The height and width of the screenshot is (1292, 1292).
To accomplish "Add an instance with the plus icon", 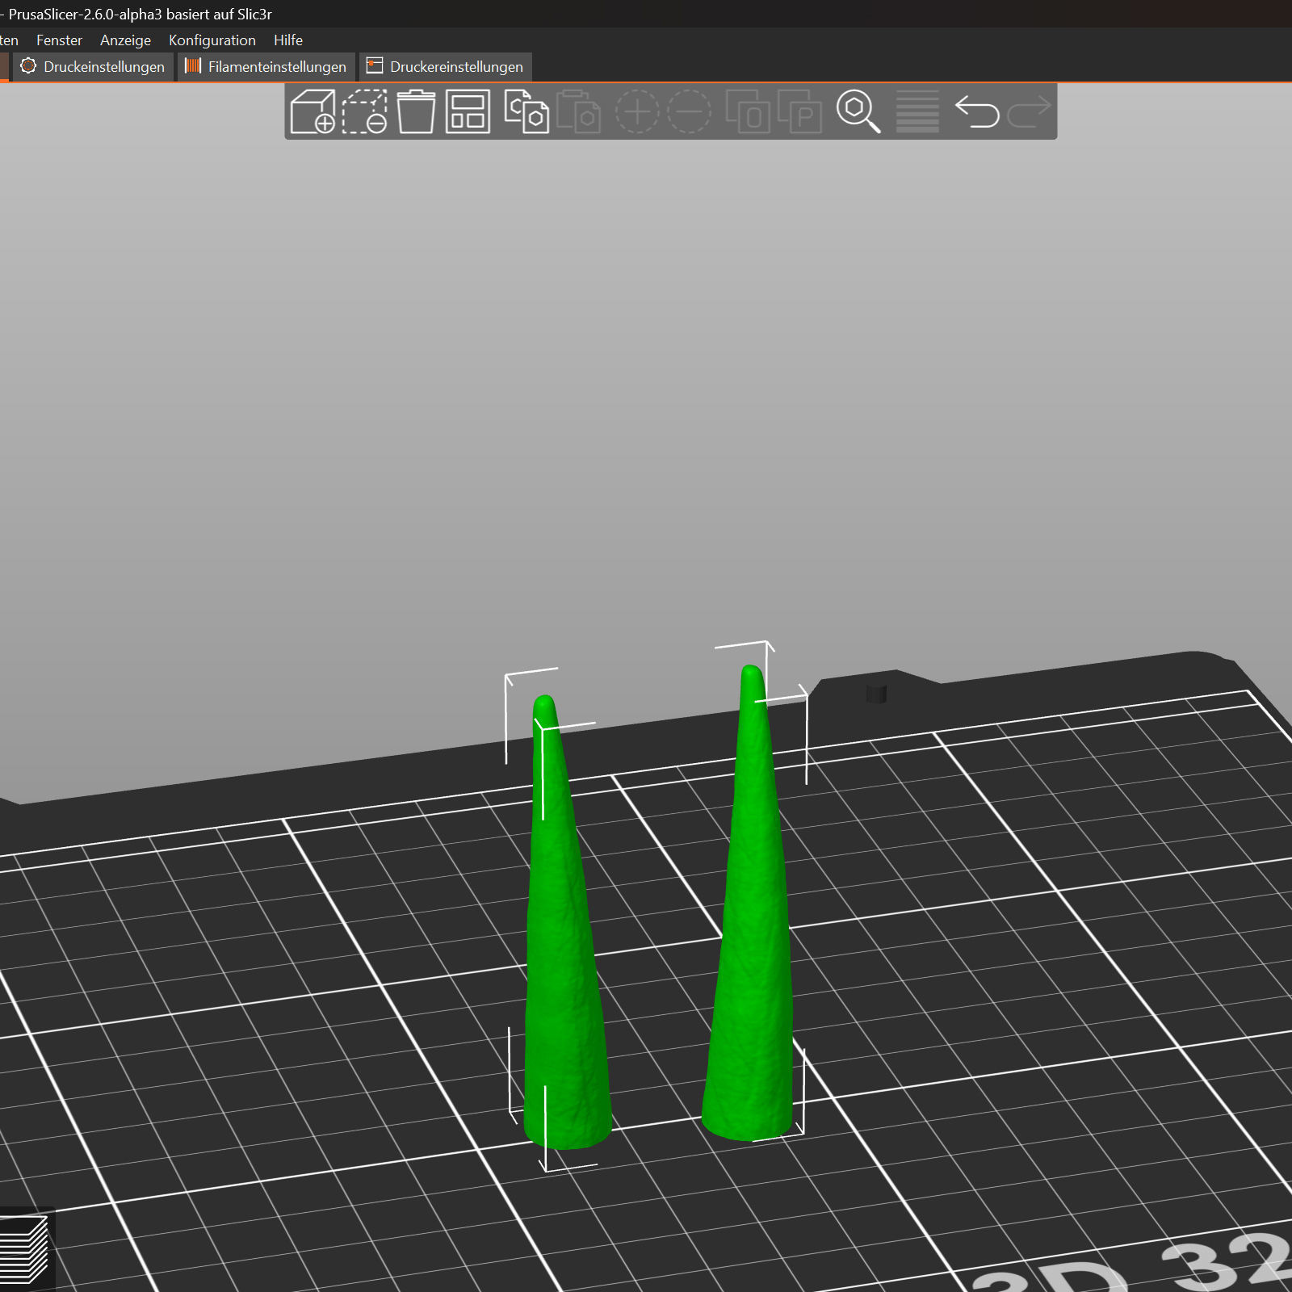I will [637, 111].
